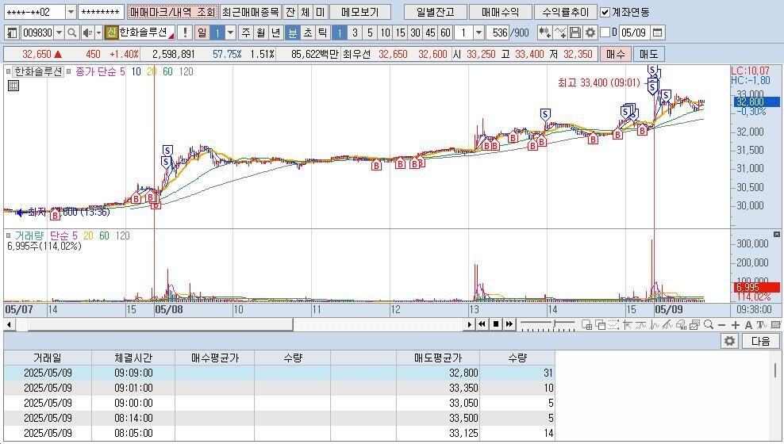Image resolution: width=784 pixels, height=444 pixels.
Task: Click the fast-forward playback button below chart
Action: (509, 324)
